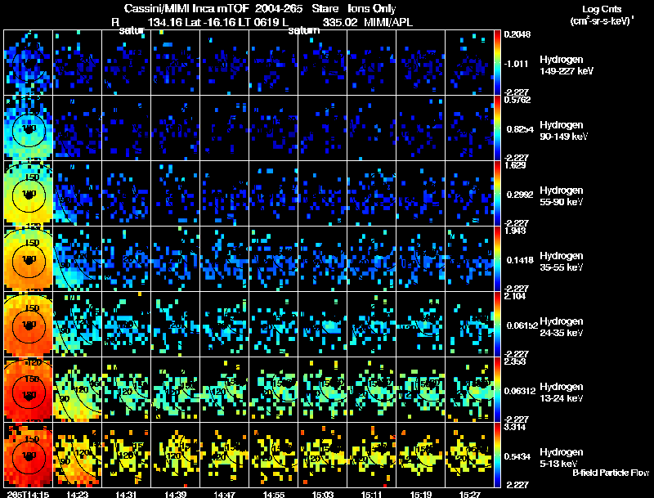
Task: Select the 14:23 panel of Hydrogen 5-13 keV
Action: tap(77, 455)
